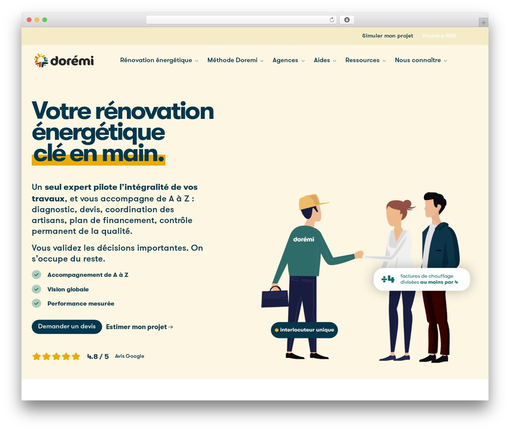Click the five-star rating icons
Screen dimensions: 510x431
coord(56,356)
